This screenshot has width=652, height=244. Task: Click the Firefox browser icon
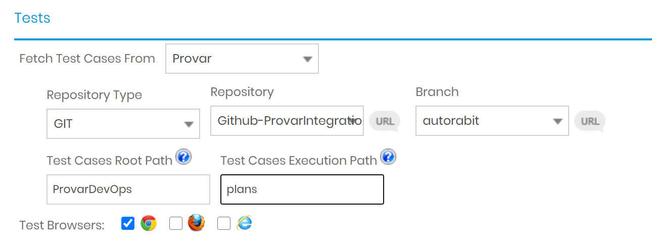196,223
